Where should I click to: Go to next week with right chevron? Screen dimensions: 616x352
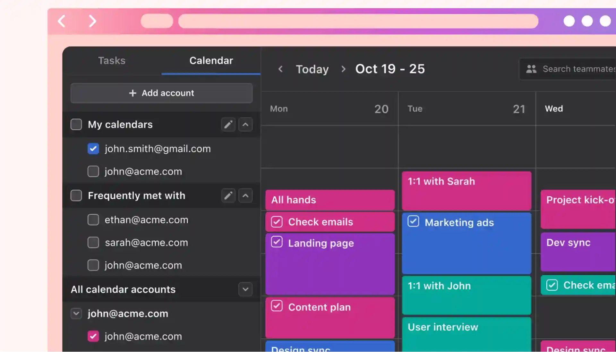coord(343,69)
